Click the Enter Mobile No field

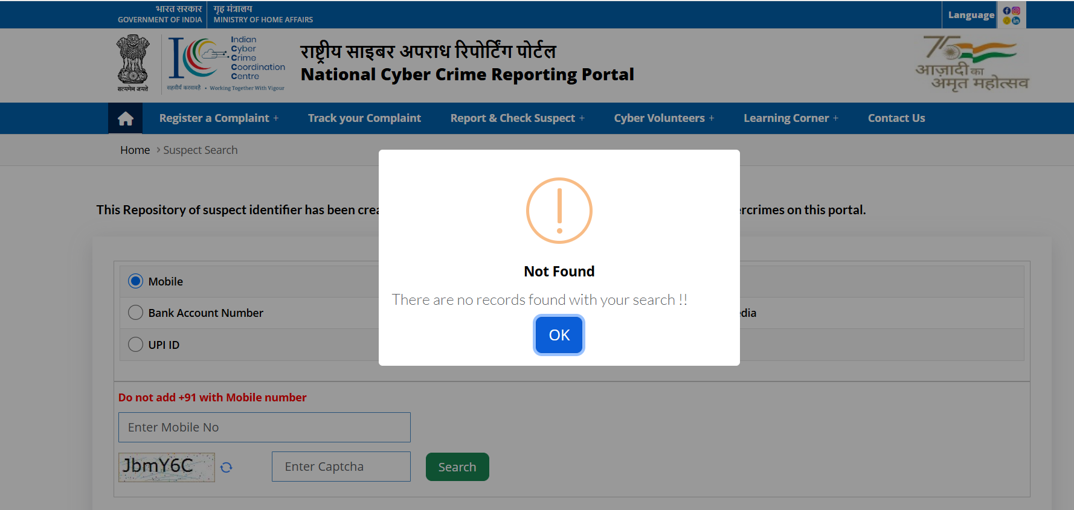[x=265, y=427]
